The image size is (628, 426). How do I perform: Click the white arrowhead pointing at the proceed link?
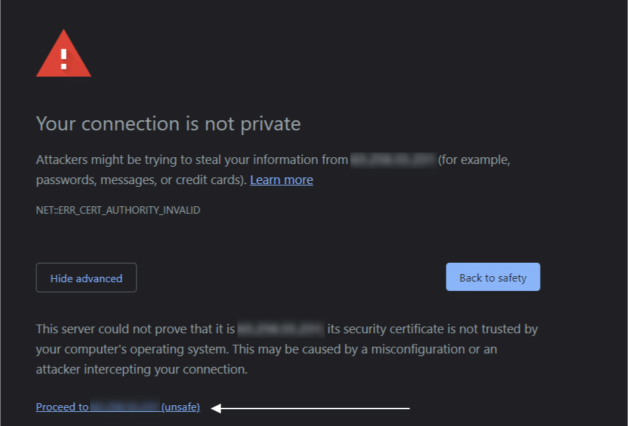(x=216, y=408)
